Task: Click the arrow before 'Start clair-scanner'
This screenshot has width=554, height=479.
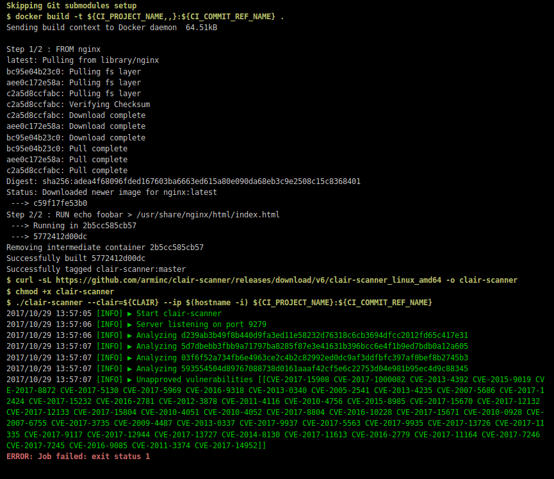Action: [130, 314]
